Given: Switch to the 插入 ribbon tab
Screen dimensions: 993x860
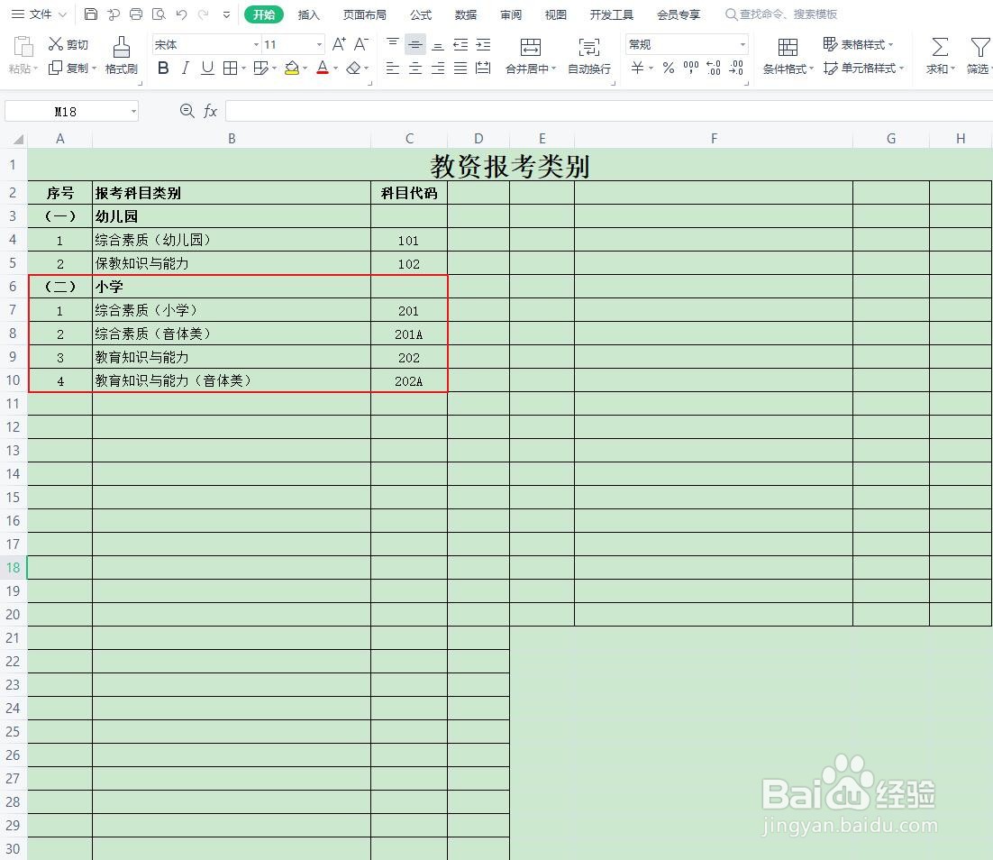Looking at the screenshot, I should (308, 14).
